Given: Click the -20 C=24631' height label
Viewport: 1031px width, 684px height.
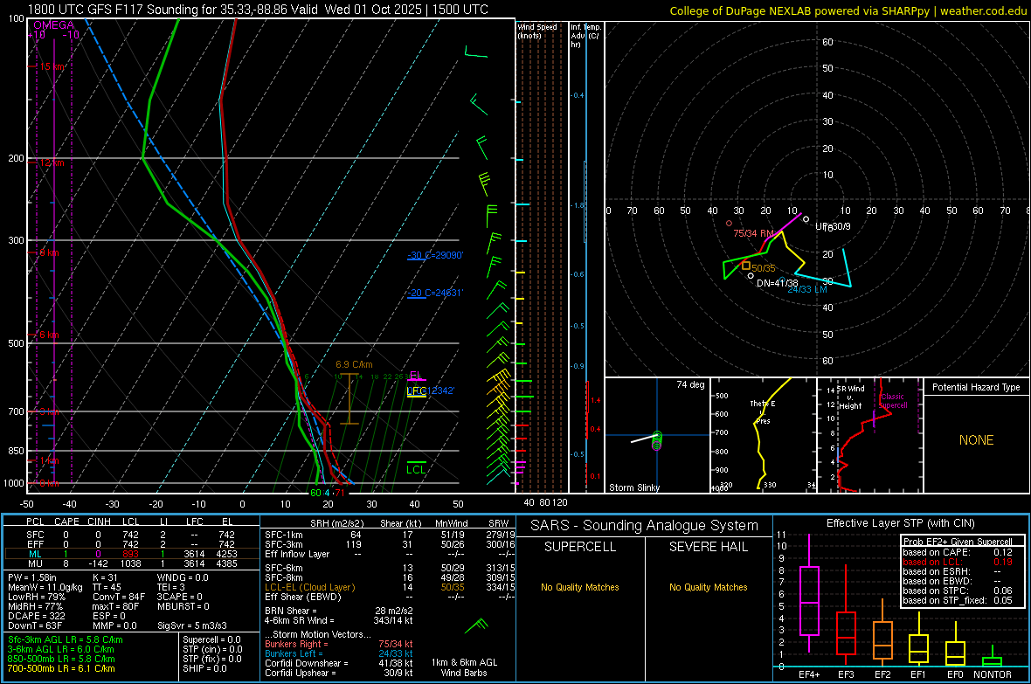Looking at the screenshot, I should pos(435,293).
